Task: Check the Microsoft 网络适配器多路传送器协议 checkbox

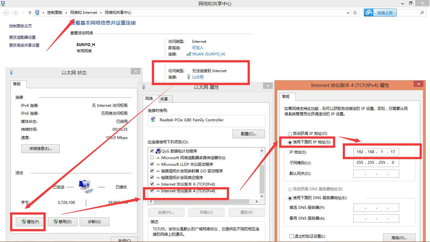Action: click(152, 158)
